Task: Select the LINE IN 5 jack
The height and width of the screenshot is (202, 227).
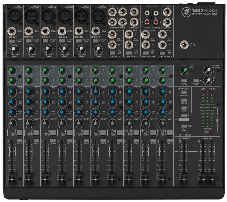Action: click(79, 31)
